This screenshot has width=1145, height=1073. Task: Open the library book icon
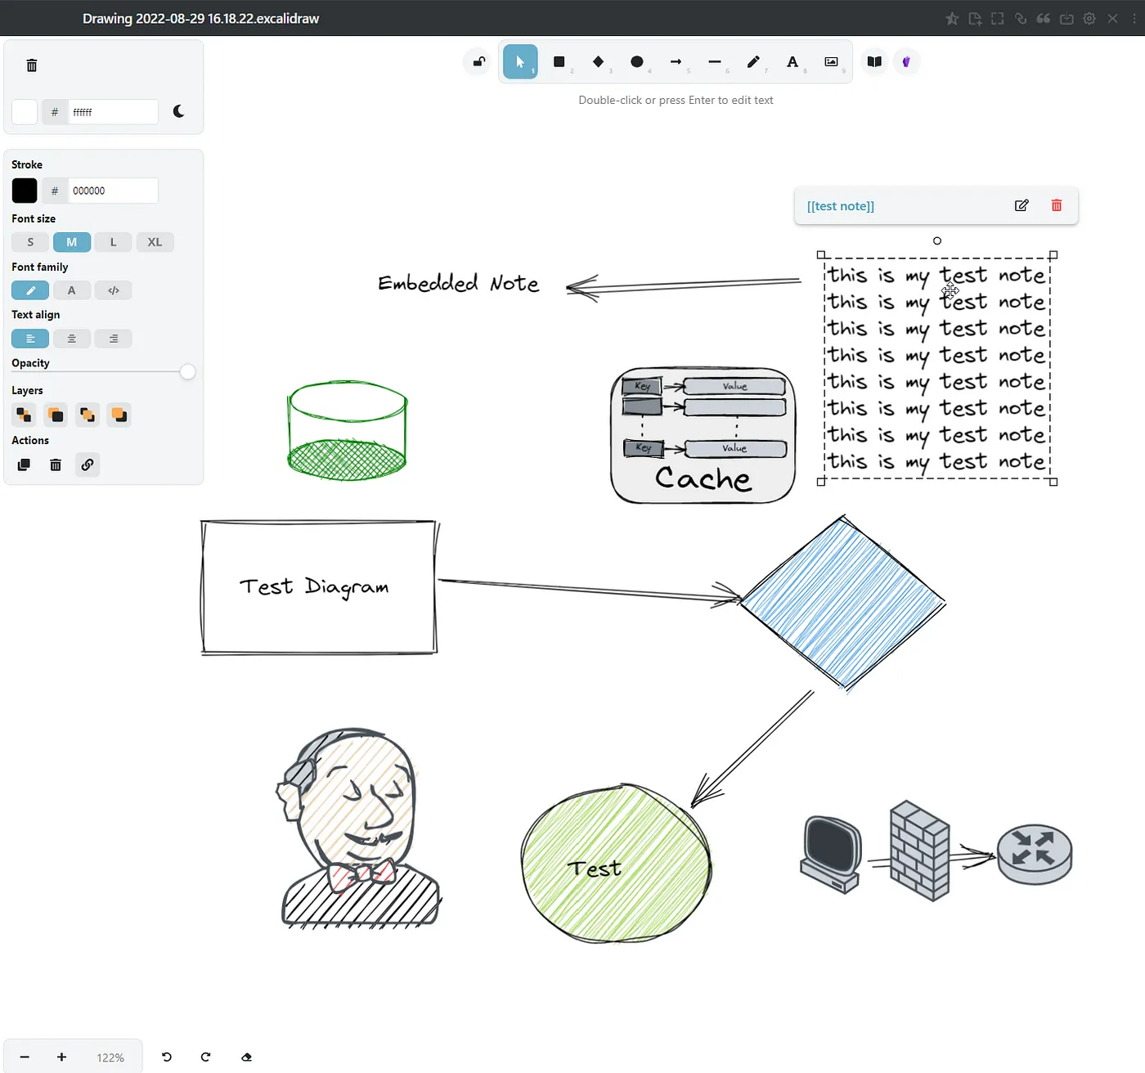(x=874, y=62)
